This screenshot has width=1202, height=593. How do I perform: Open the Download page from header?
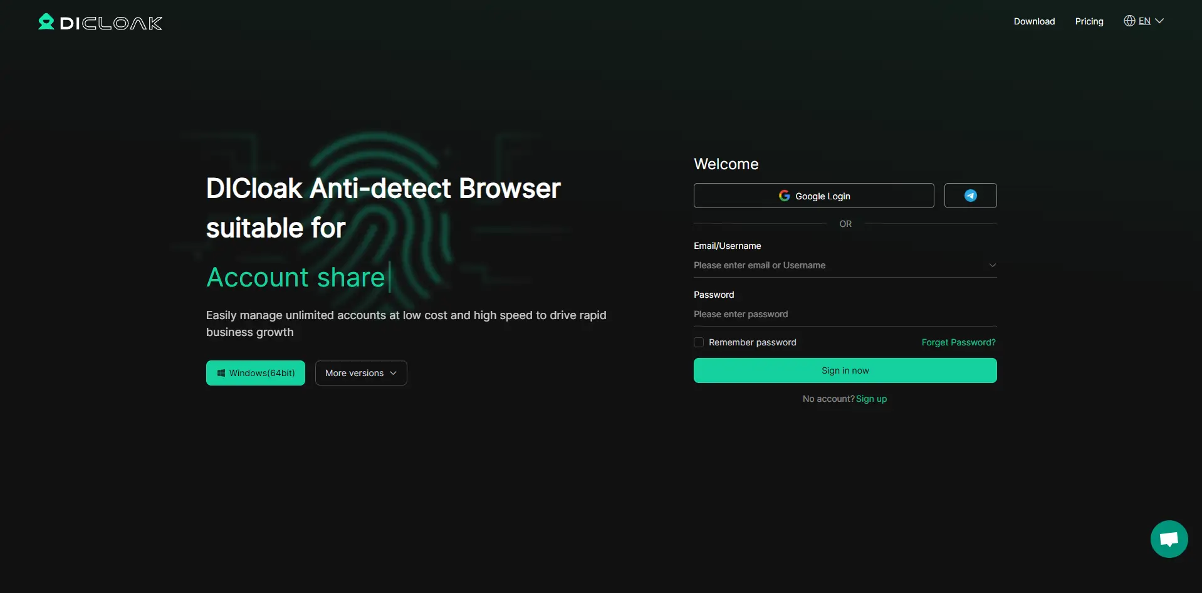click(x=1034, y=21)
